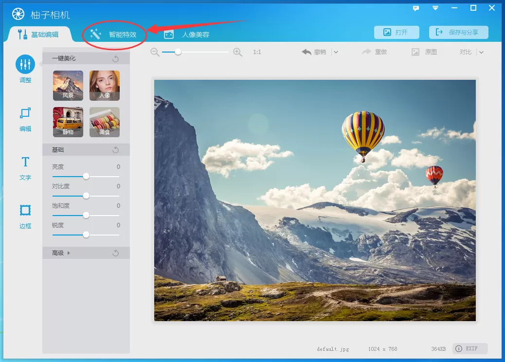Expand the 对比 dropdown arrow
Screen dimensions: 505x362
(x=481, y=52)
